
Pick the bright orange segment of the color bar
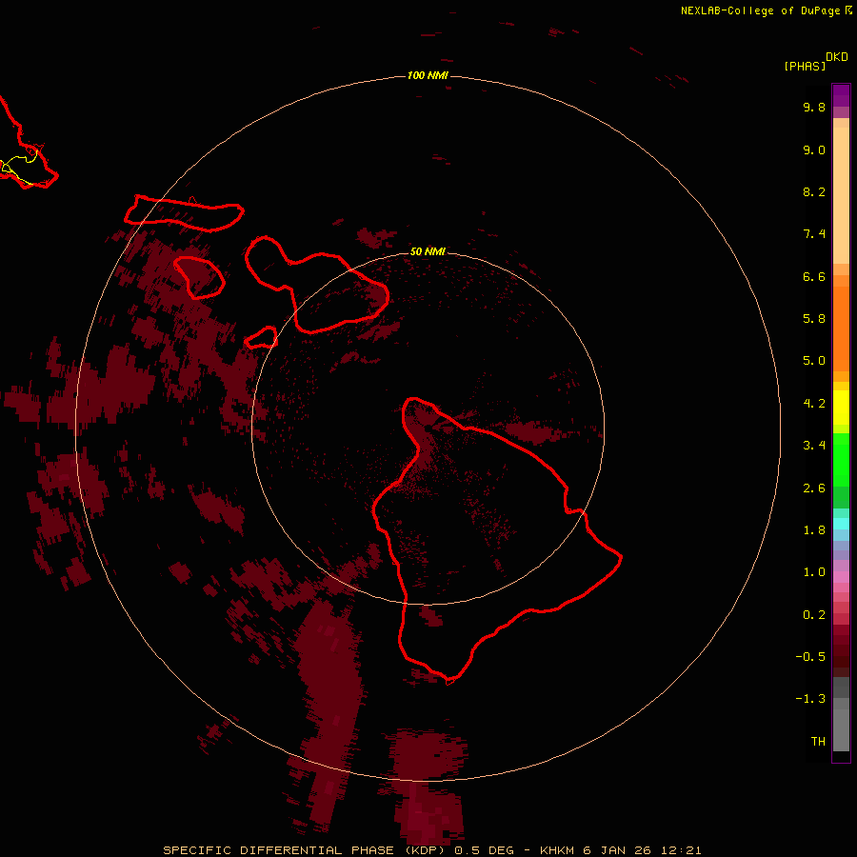pyautogui.click(x=841, y=329)
